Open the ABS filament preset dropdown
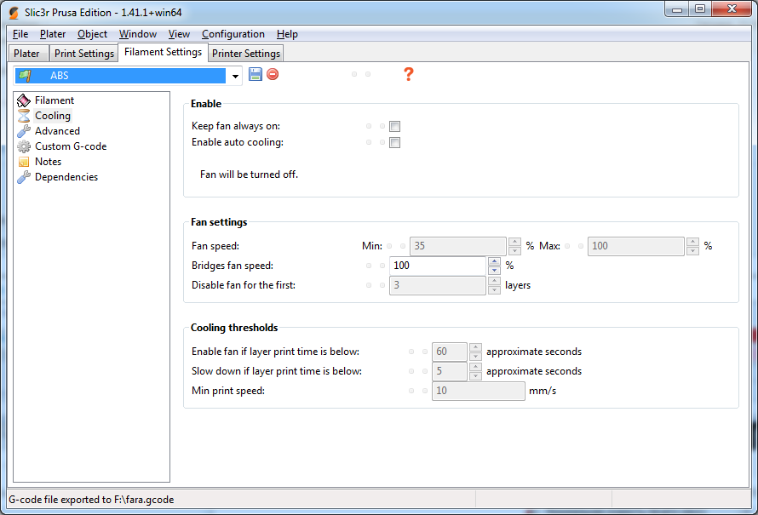Image resolution: width=758 pixels, height=515 pixels. (x=235, y=76)
